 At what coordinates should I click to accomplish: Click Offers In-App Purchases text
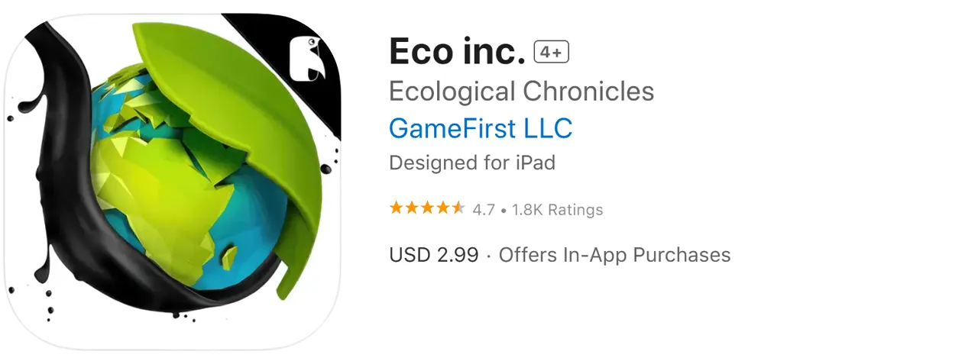[x=614, y=254]
